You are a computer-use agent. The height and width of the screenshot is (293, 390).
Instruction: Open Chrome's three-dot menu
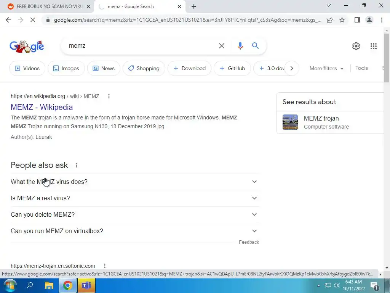[x=382, y=20]
